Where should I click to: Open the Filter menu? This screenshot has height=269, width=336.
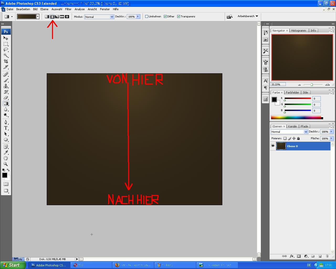pyautogui.click(x=68, y=9)
